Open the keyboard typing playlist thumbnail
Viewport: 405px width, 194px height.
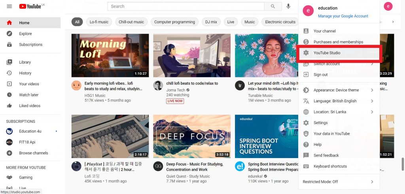110,136
